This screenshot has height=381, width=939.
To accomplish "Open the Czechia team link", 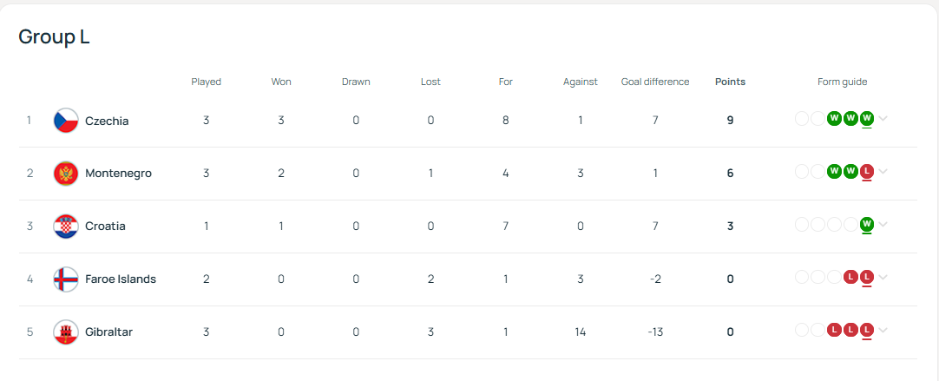I will click(x=107, y=121).
